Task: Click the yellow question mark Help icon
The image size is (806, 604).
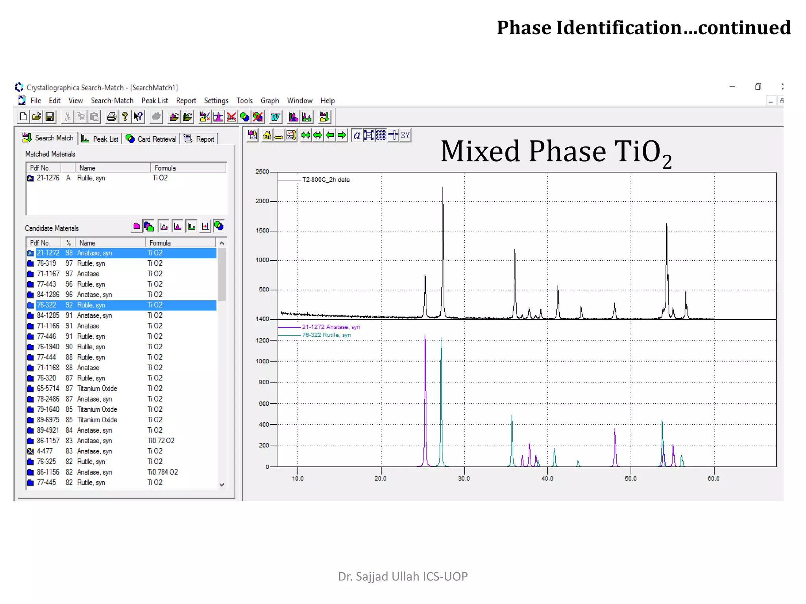Action: (x=125, y=117)
